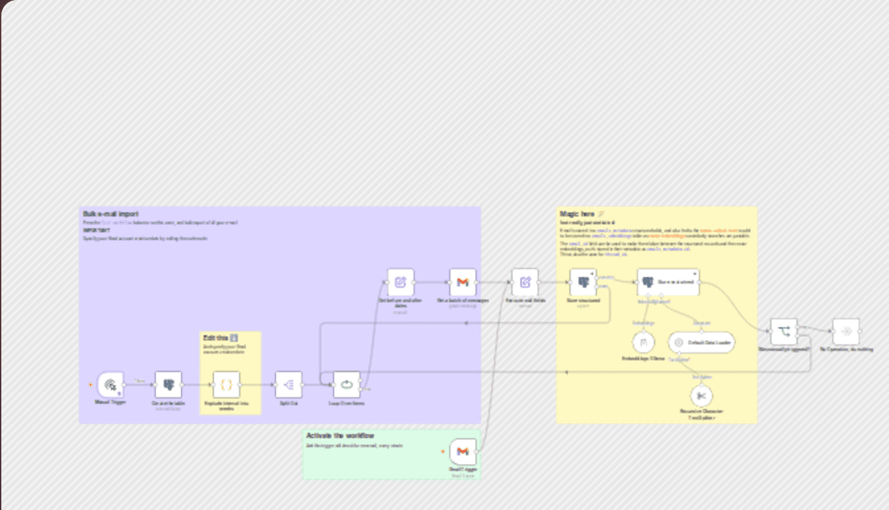This screenshot has width=889, height=510.
Task: Select the Gmail Trigger node
Action: 463,452
